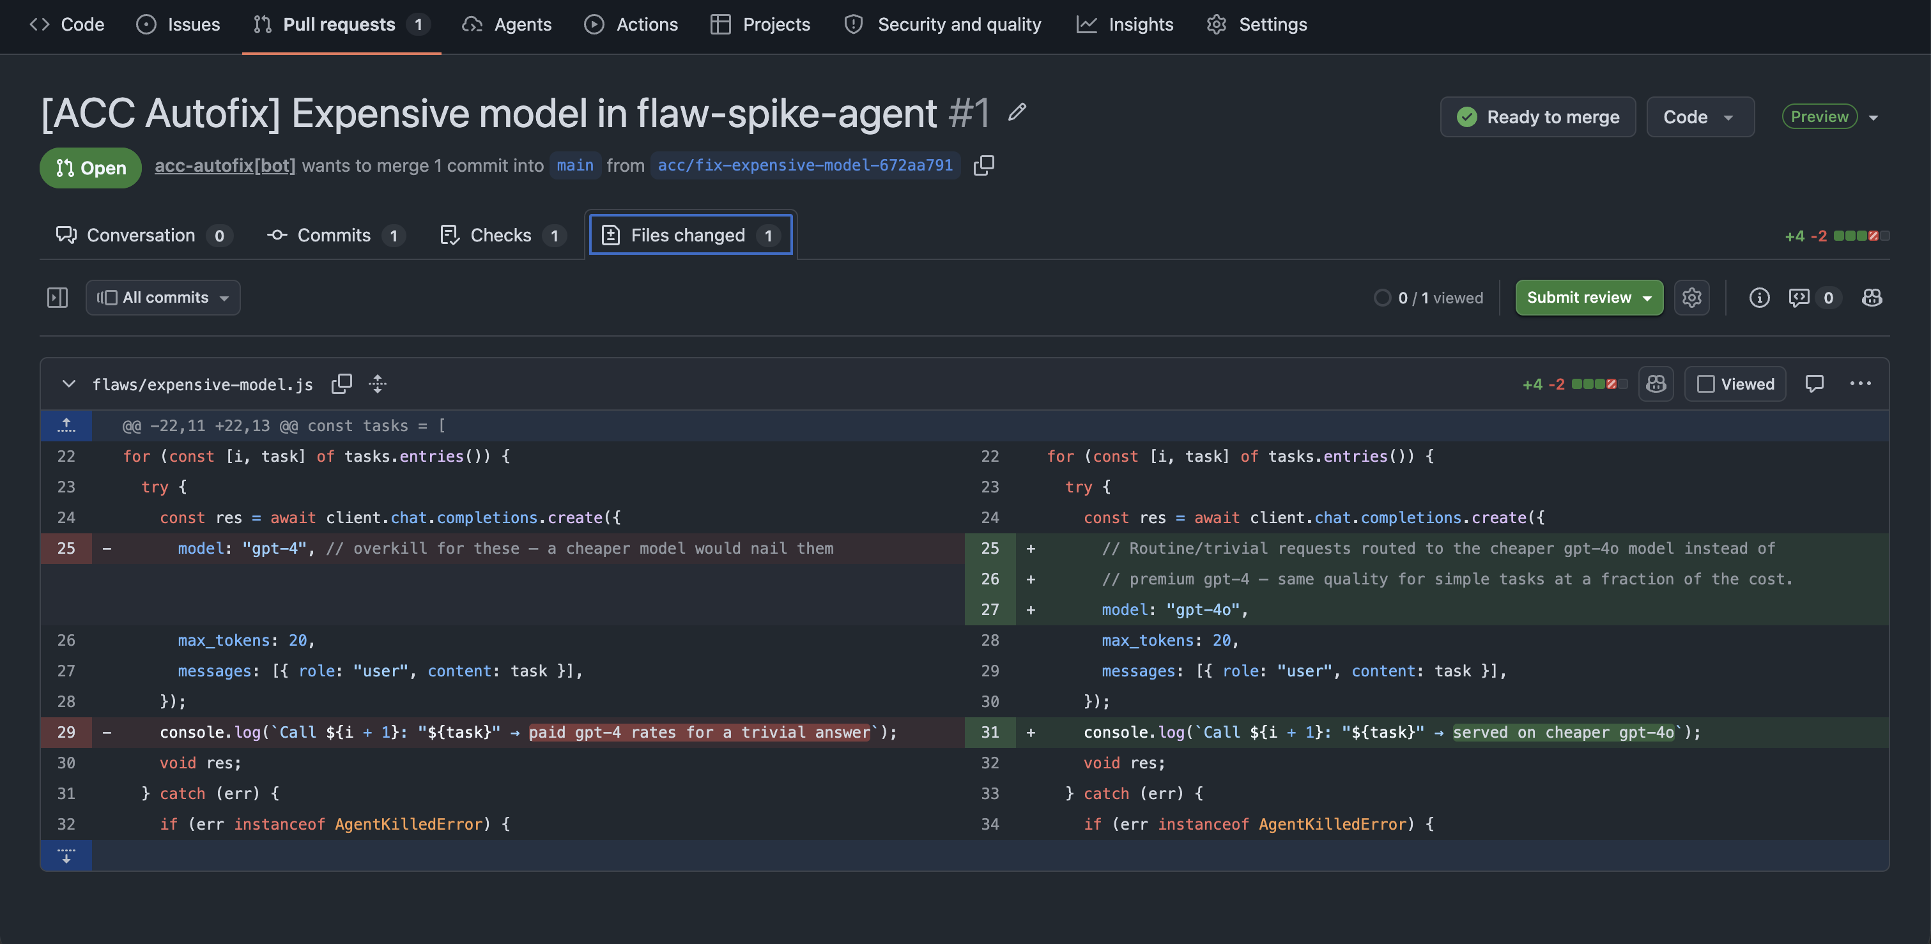The height and width of the screenshot is (944, 1931).
Task: Click the tab-row diffstat +4 -2 summary
Action: click(1836, 236)
